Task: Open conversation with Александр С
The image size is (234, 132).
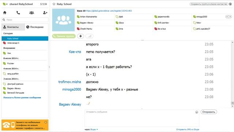Action: [x=25, y=43]
